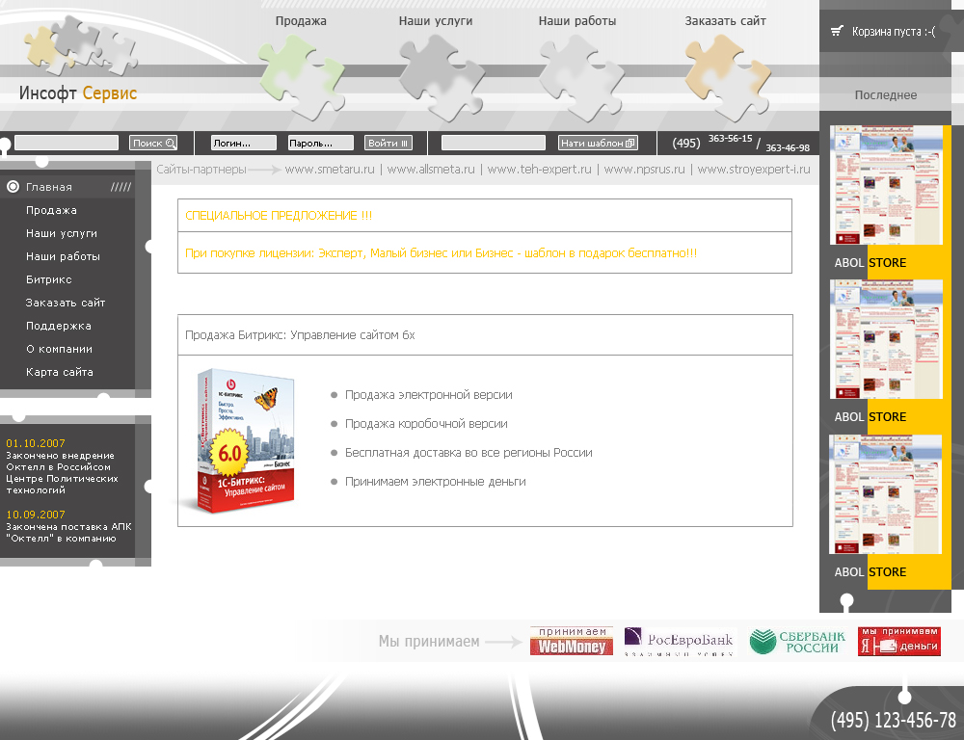Click the Поиск search button
The image size is (964, 740).
point(153,143)
